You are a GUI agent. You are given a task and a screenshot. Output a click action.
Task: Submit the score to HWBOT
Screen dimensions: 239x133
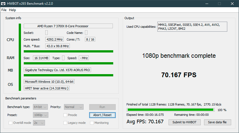184,122
